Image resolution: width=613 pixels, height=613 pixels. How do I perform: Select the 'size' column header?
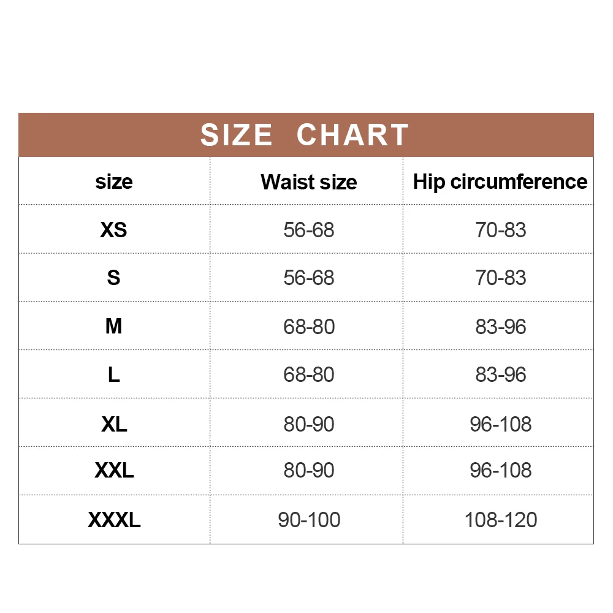click(114, 182)
